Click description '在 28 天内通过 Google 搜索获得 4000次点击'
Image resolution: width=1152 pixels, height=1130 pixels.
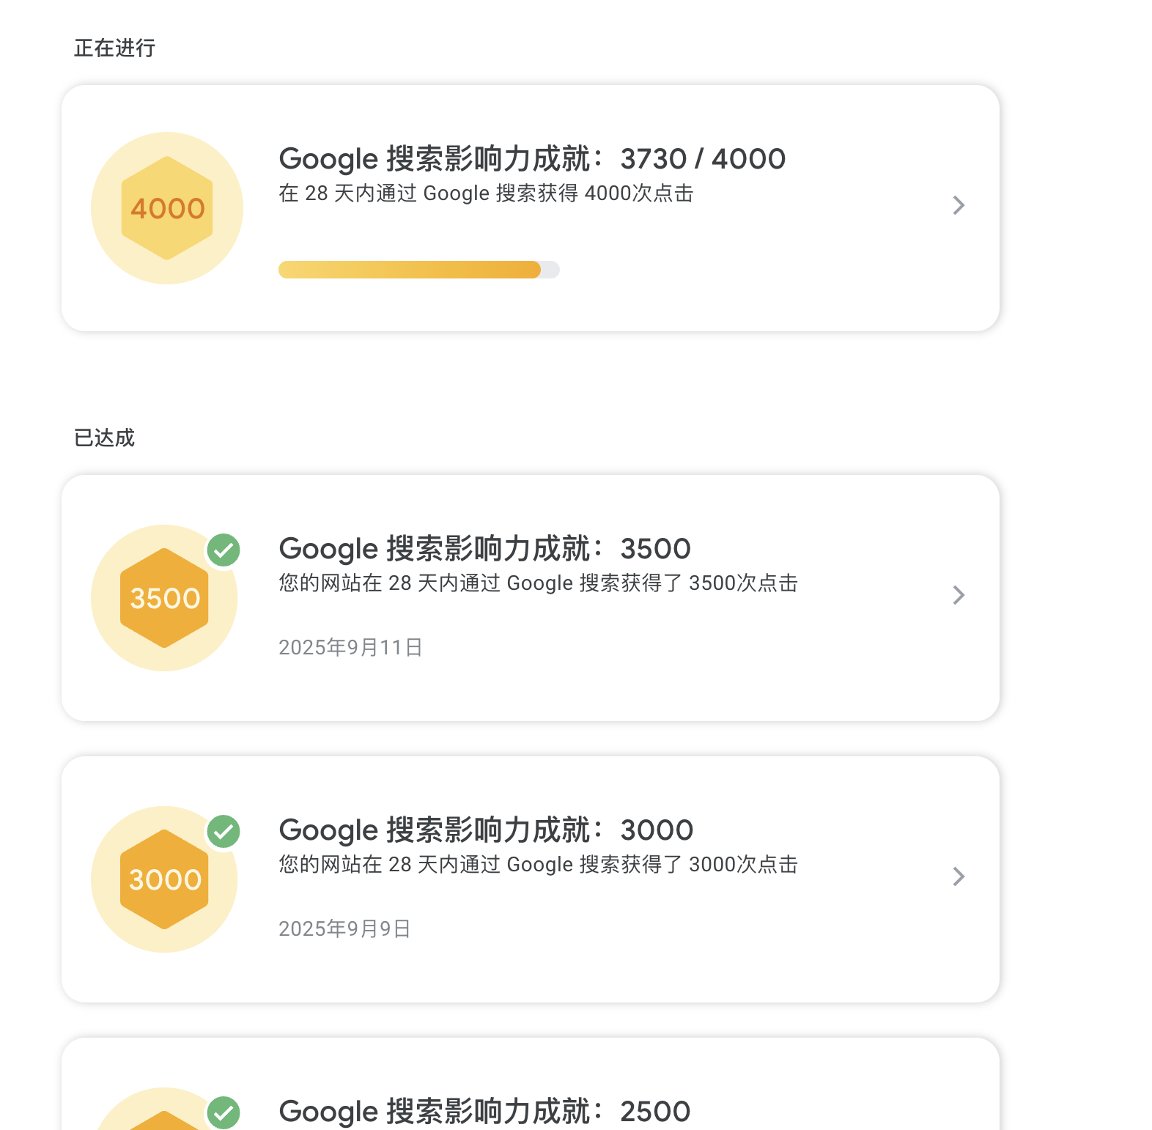[486, 193]
